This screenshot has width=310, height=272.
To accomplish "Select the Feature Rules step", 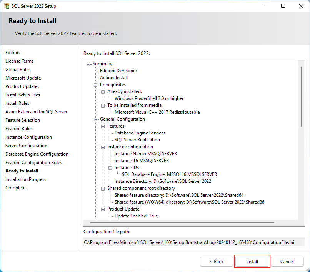I will tap(19, 129).
